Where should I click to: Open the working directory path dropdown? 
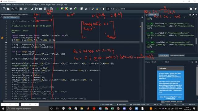188,9
